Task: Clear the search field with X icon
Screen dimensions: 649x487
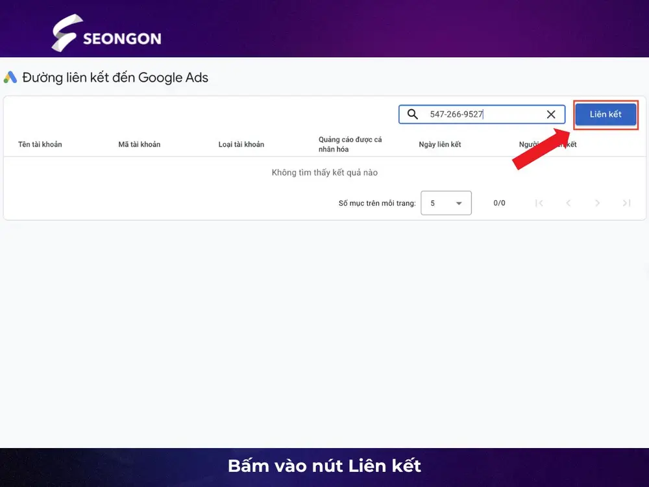Action: click(551, 114)
